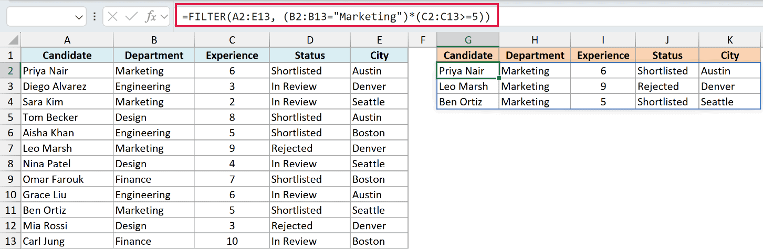Click the FILTER formula in formula bar
The width and height of the screenshot is (763, 249).
click(336, 17)
